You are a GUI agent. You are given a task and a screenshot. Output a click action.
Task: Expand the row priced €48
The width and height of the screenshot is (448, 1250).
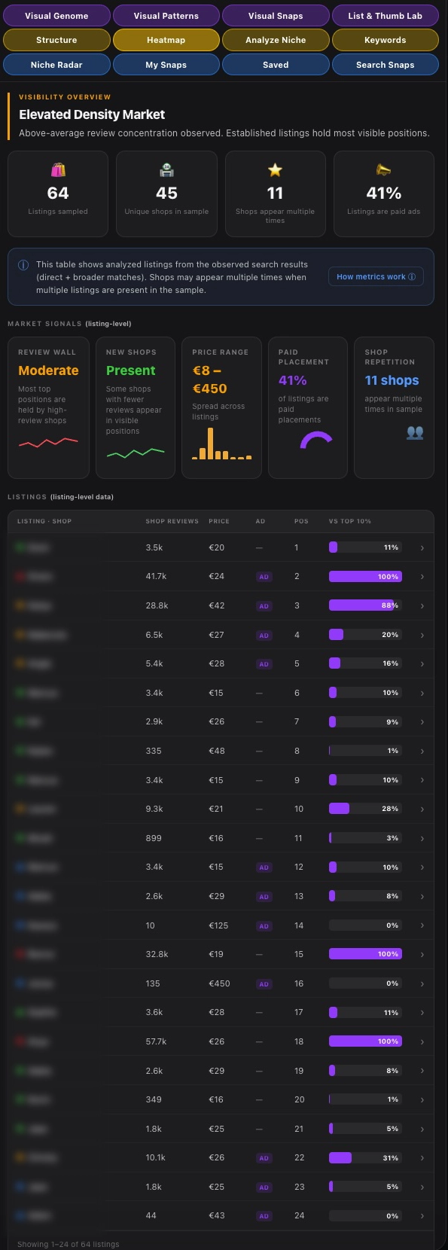point(422,752)
